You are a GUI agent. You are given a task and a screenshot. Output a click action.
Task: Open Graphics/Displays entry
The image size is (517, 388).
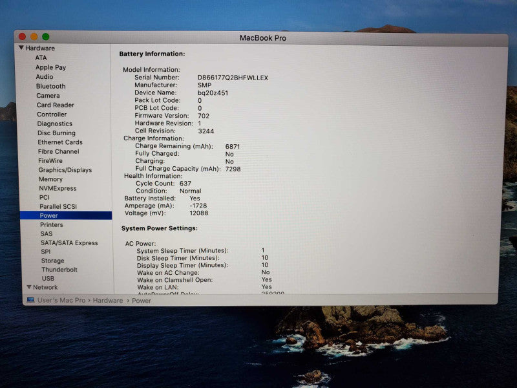[65, 170]
